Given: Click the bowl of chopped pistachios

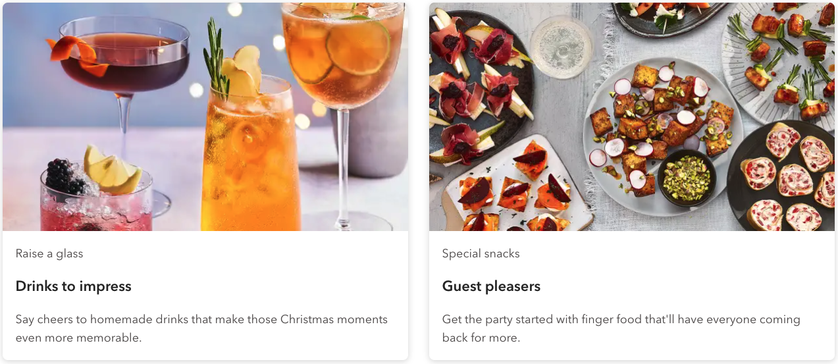Looking at the screenshot, I should point(687,178).
